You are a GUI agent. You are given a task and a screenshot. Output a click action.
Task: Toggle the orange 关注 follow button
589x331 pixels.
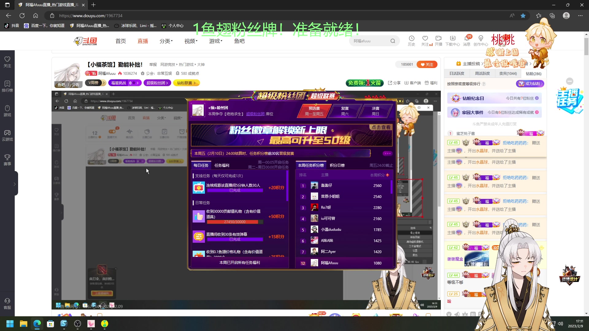coord(427,64)
